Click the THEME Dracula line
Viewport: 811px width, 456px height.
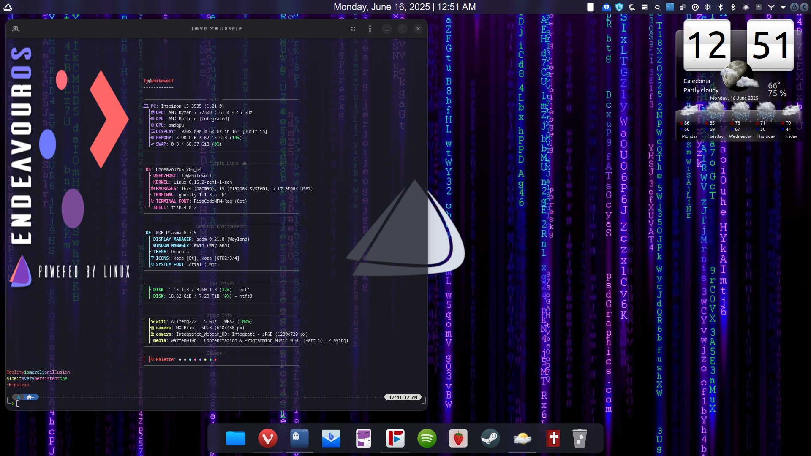point(171,252)
